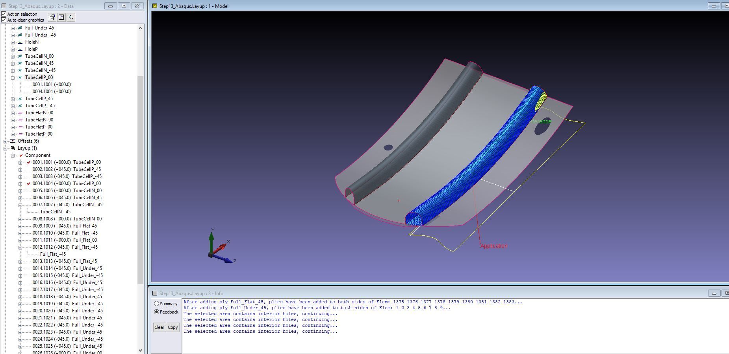Click the XYZ axis triad in Model view
The image size is (729, 354).
pos(222,247)
